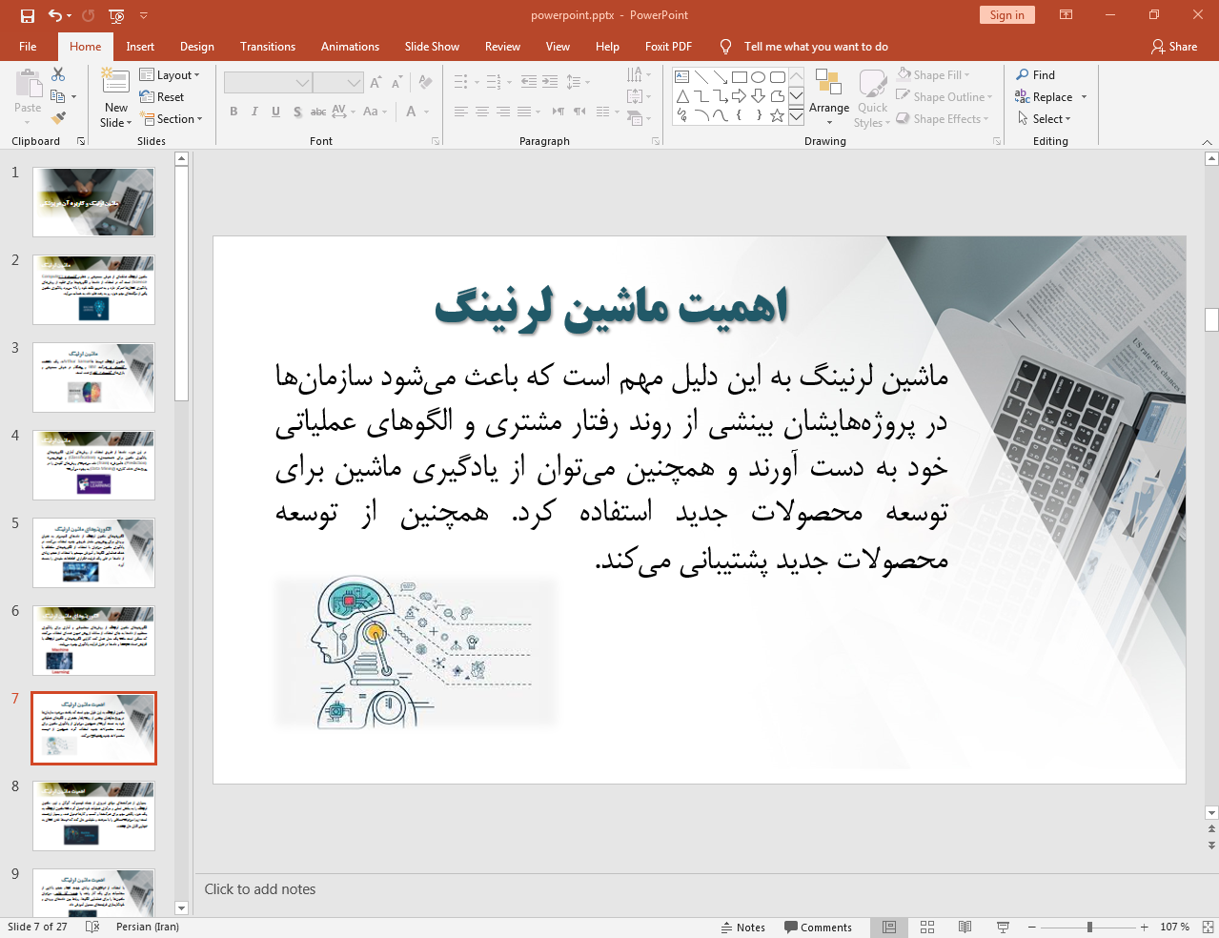Toggle Normal view in status bar
The width and height of the screenshot is (1219, 938).
pos(889,927)
